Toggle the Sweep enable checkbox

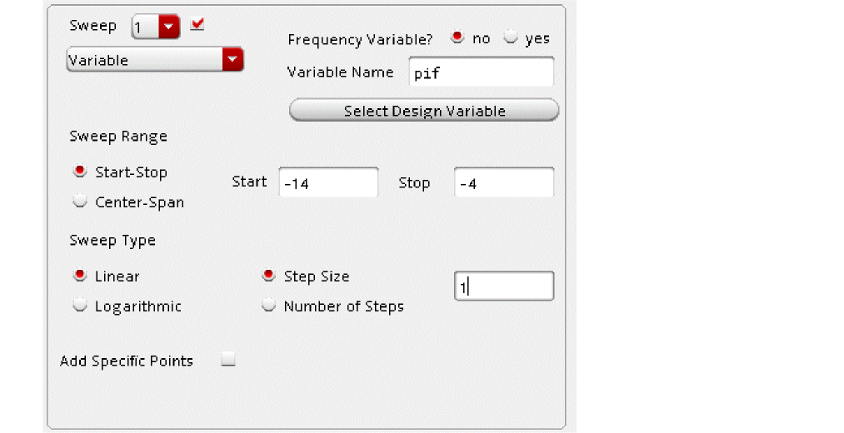click(197, 25)
